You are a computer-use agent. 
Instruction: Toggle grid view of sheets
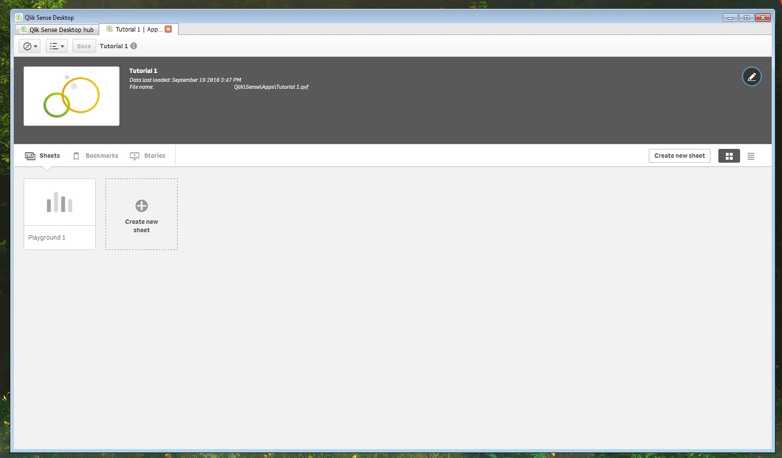point(729,156)
